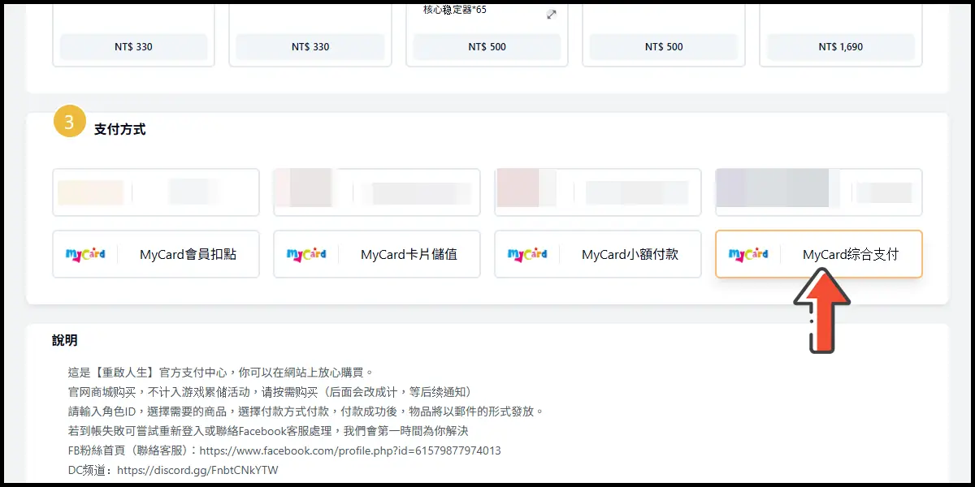Screen dimensions: 975x487
Task: Select blurred payment option above MyCard會員扣點
Action: 156,192
